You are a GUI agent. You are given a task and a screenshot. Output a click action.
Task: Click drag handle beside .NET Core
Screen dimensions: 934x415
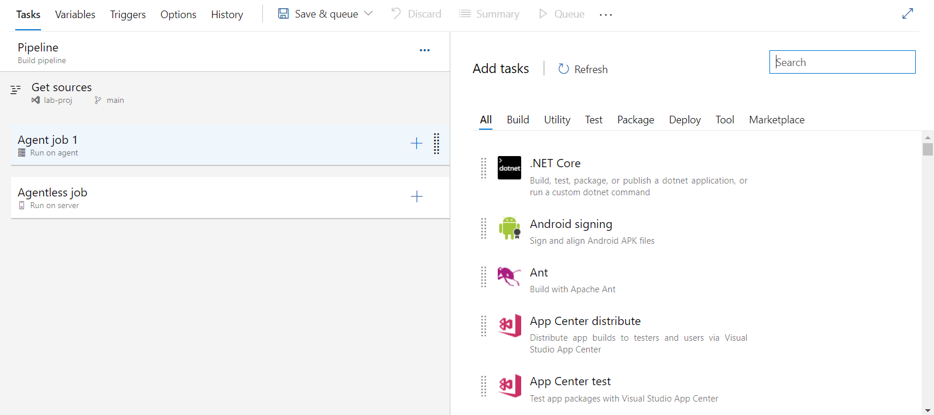[x=484, y=168]
